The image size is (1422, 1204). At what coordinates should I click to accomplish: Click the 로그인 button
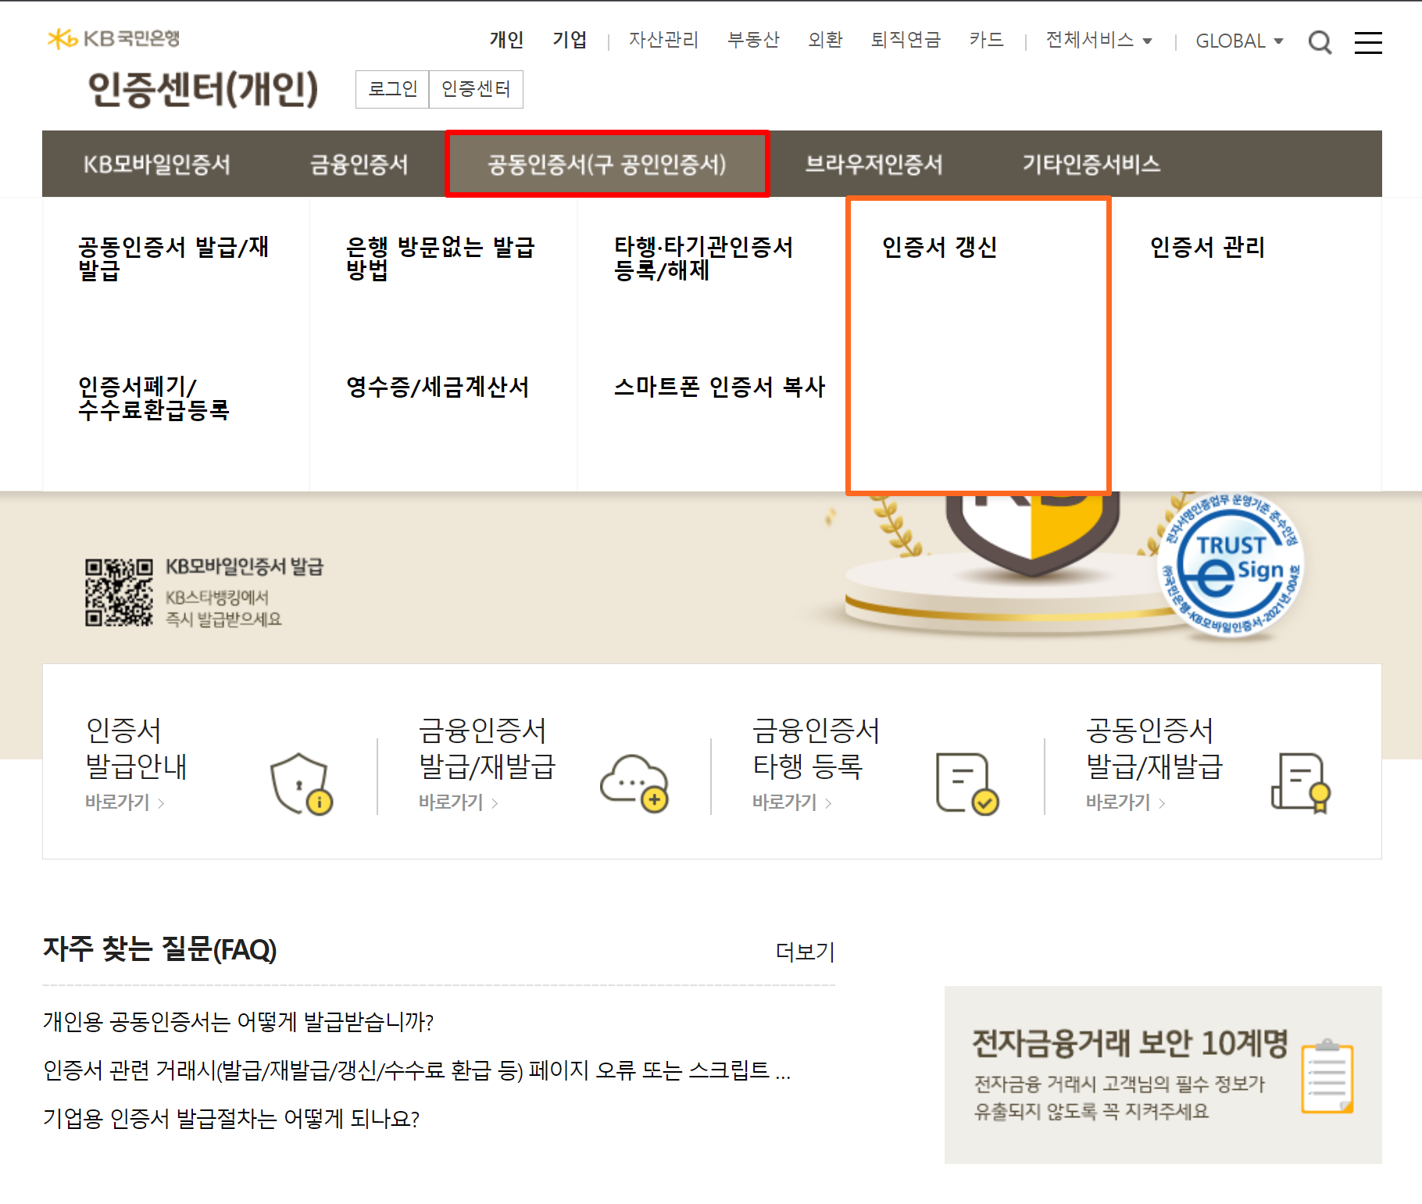[392, 89]
